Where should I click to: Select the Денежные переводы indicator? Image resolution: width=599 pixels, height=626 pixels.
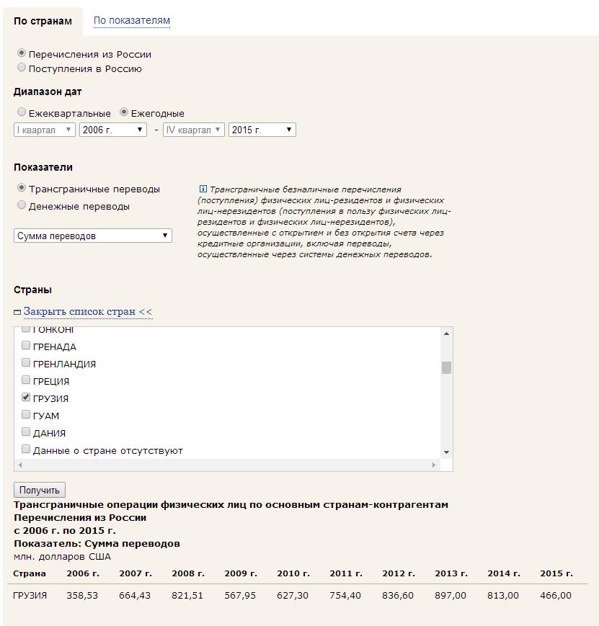pyautogui.click(x=22, y=205)
